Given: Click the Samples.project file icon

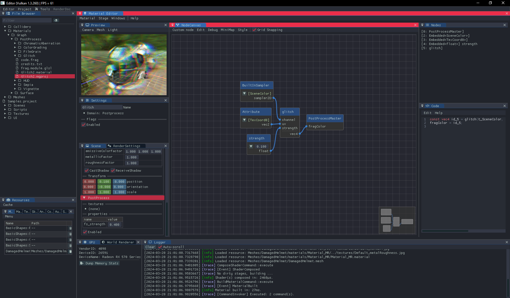Looking at the screenshot, I should (x=4, y=101).
